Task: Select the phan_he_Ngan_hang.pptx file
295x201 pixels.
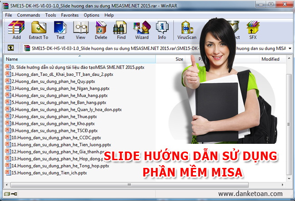Action: [57, 88]
